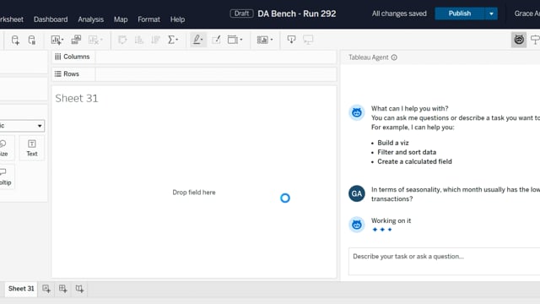Click the 'Drop field here' placeholder

point(194,193)
